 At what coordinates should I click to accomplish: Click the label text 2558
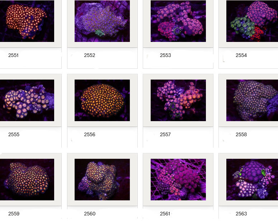pos(241,134)
